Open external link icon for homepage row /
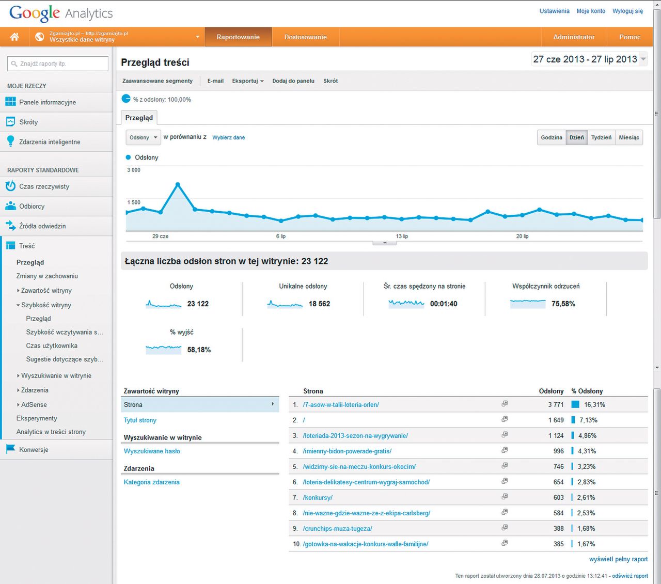This screenshot has height=584, width=661. pyautogui.click(x=505, y=419)
